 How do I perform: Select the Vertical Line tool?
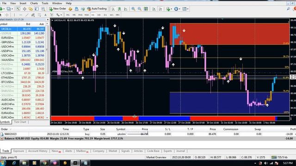(x=14, y=15)
